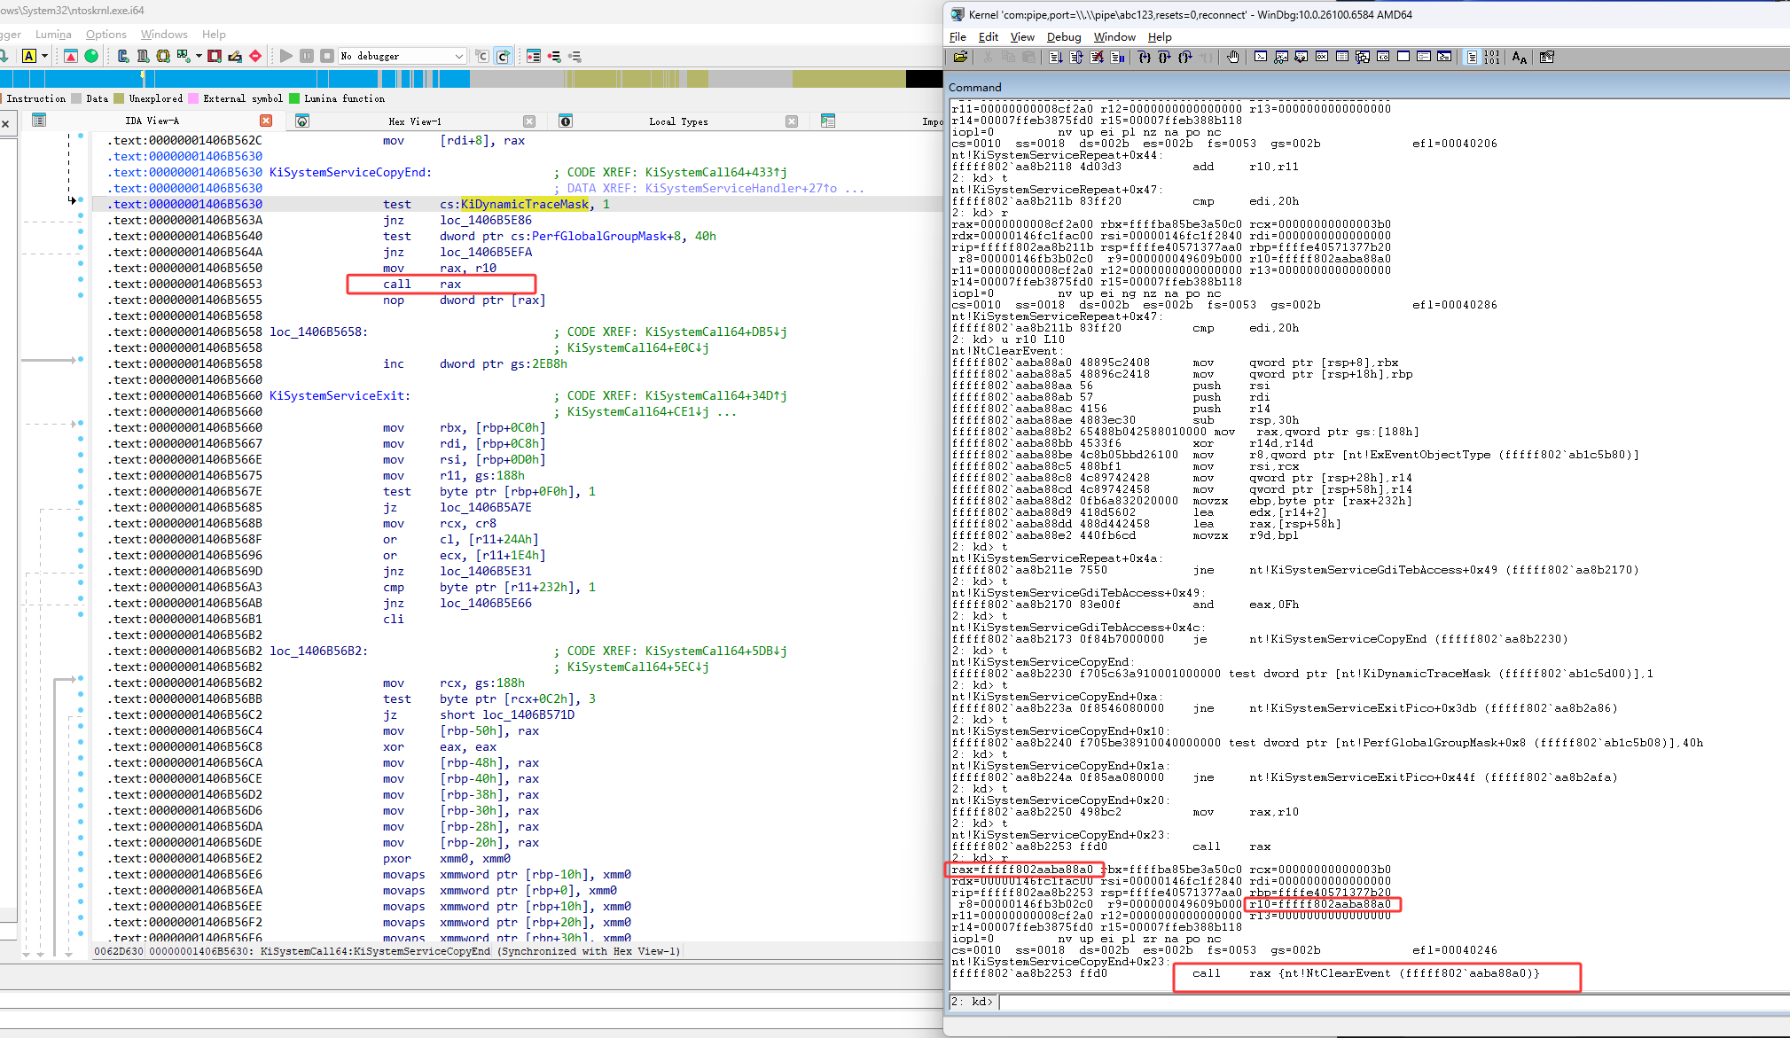
Task: Open the Debug menu in WinDbg
Action: [x=1063, y=37]
